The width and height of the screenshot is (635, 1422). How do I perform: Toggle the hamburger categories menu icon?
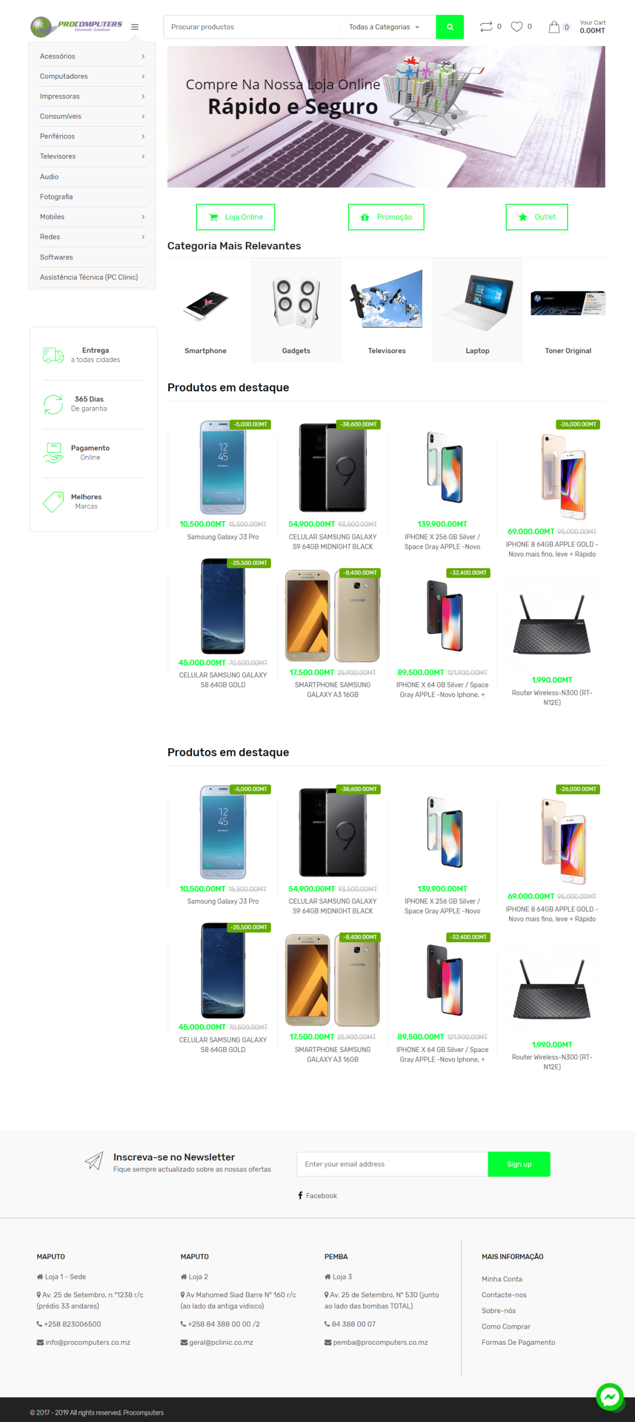[x=135, y=27]
